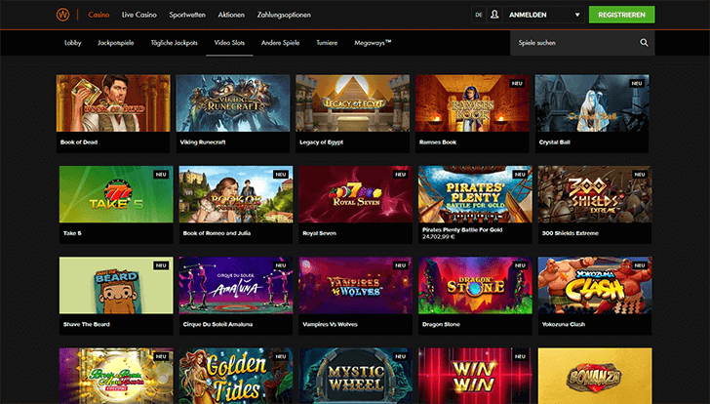Open Vampires Vs Wolves thumbnail

(355, 285)
